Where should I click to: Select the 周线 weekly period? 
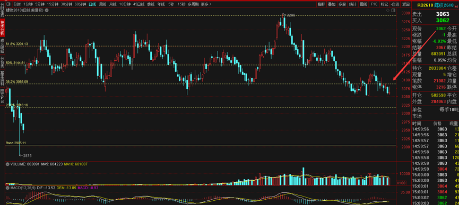point(102,4)
